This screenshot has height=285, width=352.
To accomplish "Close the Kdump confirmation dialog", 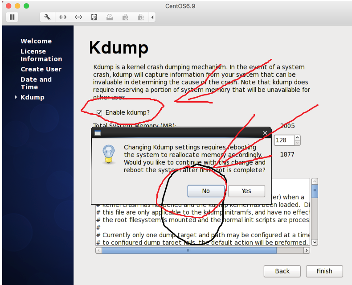I will (265, 133).
